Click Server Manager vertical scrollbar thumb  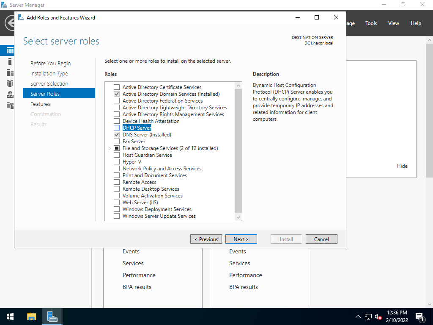(x=430, y=111)
